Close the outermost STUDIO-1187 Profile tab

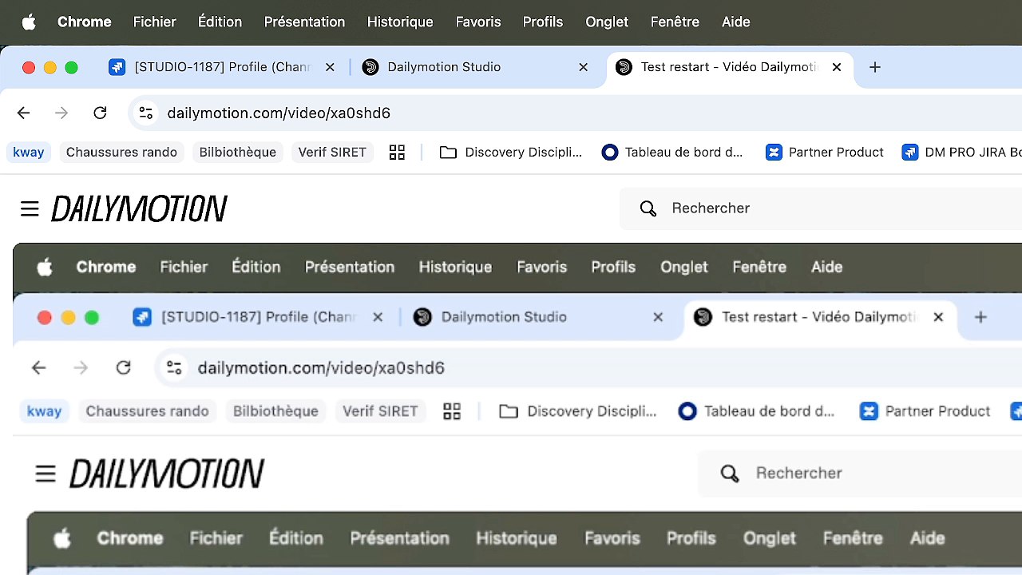pyautogui.click(x=330, y=67)
